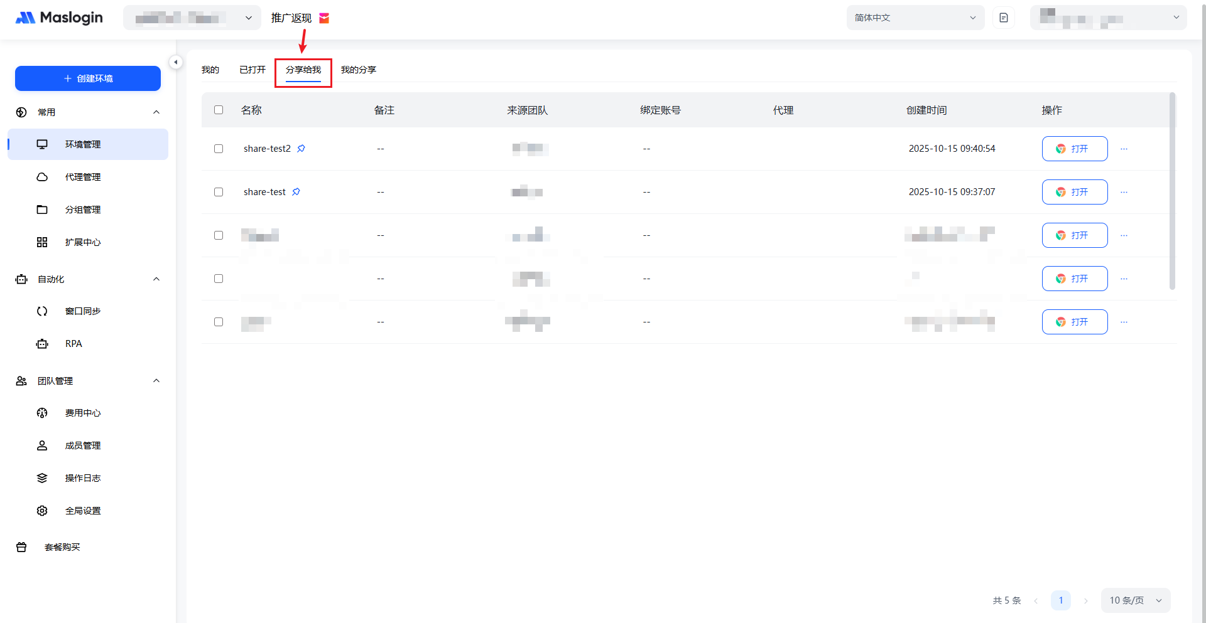Collapse the sidebar with the arrow icon
Image resolution: width=1206 pixels, height=623 pixels.
coord(176,62)
